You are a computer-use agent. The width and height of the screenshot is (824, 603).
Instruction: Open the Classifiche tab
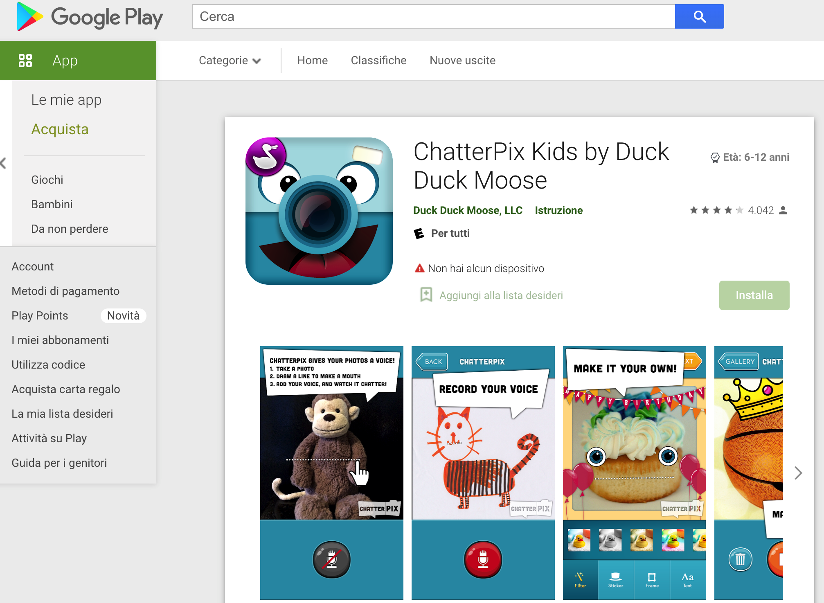[378, 61]
